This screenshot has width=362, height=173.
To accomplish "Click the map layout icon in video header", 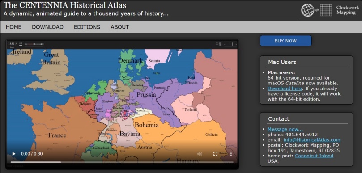I will click(219, 44).
